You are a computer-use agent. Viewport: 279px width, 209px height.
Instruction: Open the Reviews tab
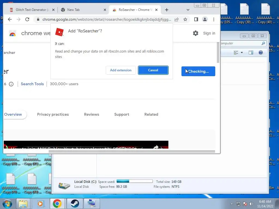[x=92, y=115]
